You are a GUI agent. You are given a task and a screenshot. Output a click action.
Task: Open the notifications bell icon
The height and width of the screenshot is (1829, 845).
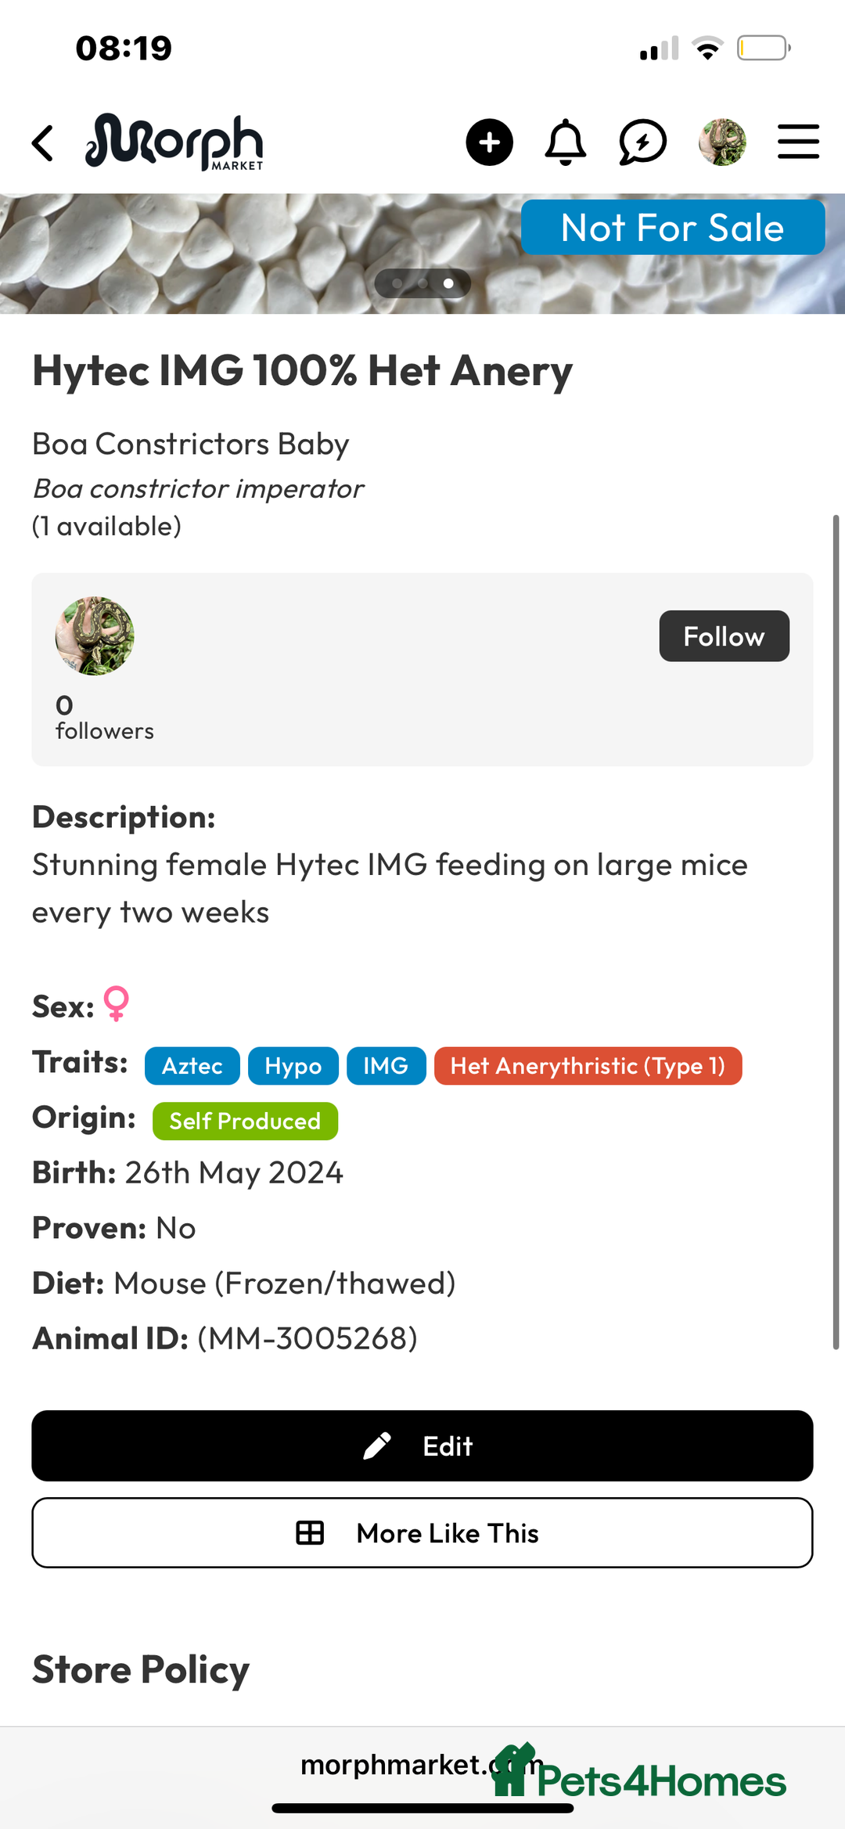[565, 142]
